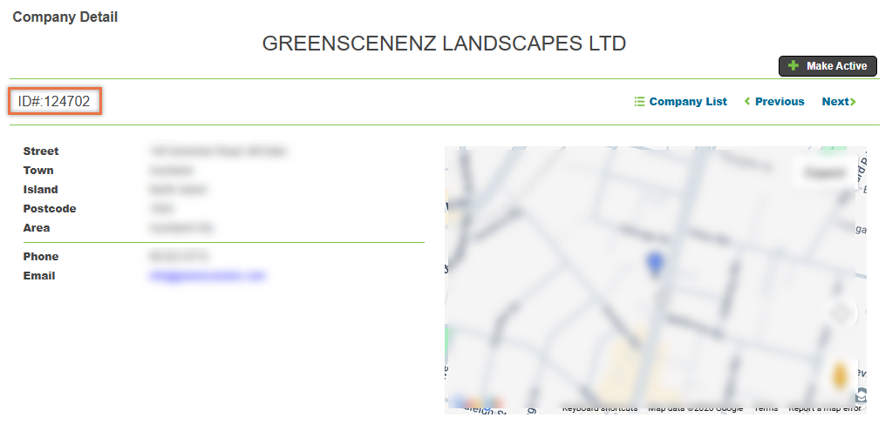Click the Area field label
Viewport: 892px width, 424px height.
tap(37, 228)
